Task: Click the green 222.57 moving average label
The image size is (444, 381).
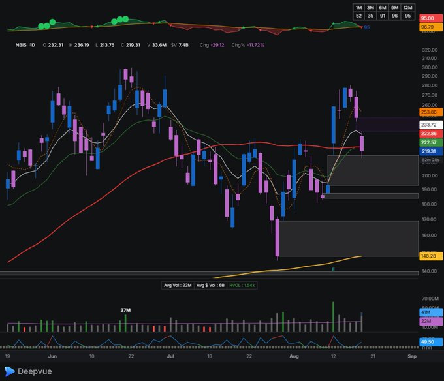Action: coord(431,142)
